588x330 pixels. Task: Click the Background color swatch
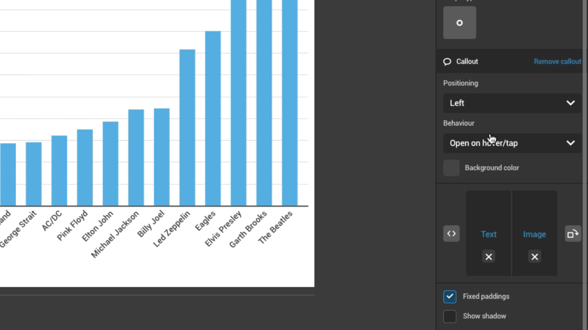pyautogui.click(x=451, y=168)
